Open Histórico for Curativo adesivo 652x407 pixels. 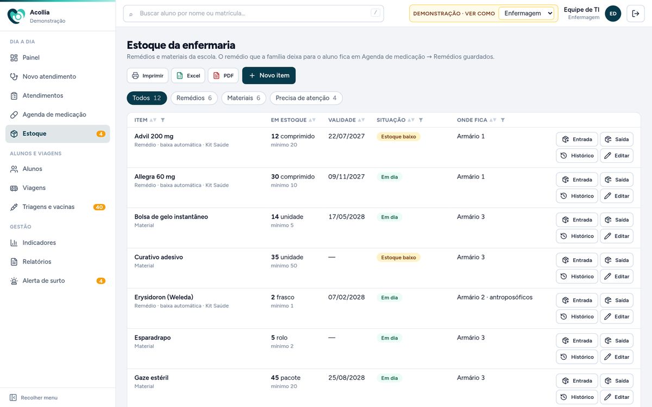(x=577, y=276)
